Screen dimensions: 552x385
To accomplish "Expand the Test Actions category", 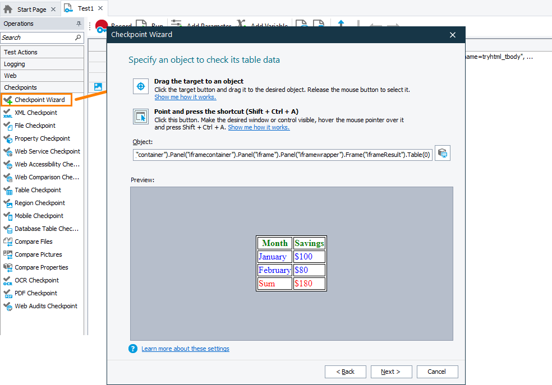I will (42, 52).
